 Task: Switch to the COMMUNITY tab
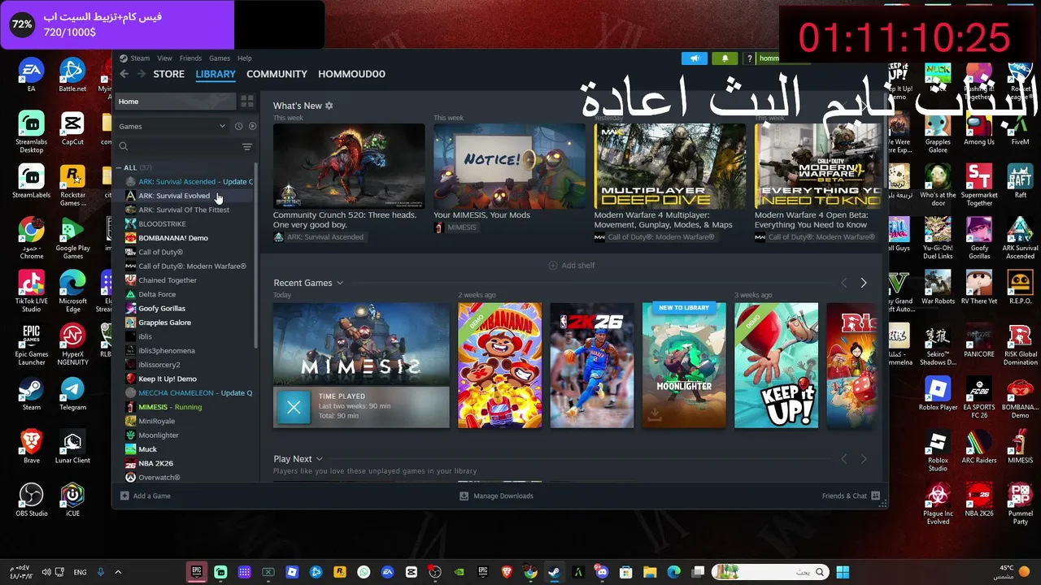point(277,74)
